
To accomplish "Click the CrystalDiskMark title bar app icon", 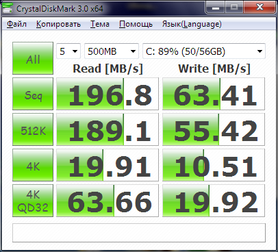I will pyautogui.click(x=8, y=8).
